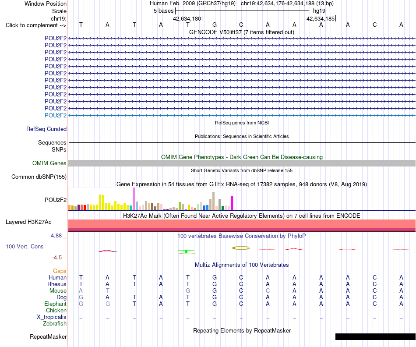The height and width of the screenshot is (347, 416).
Task: Open 'Publications: Sequences in Scientific Articles' title
Action: click(242, 136)
